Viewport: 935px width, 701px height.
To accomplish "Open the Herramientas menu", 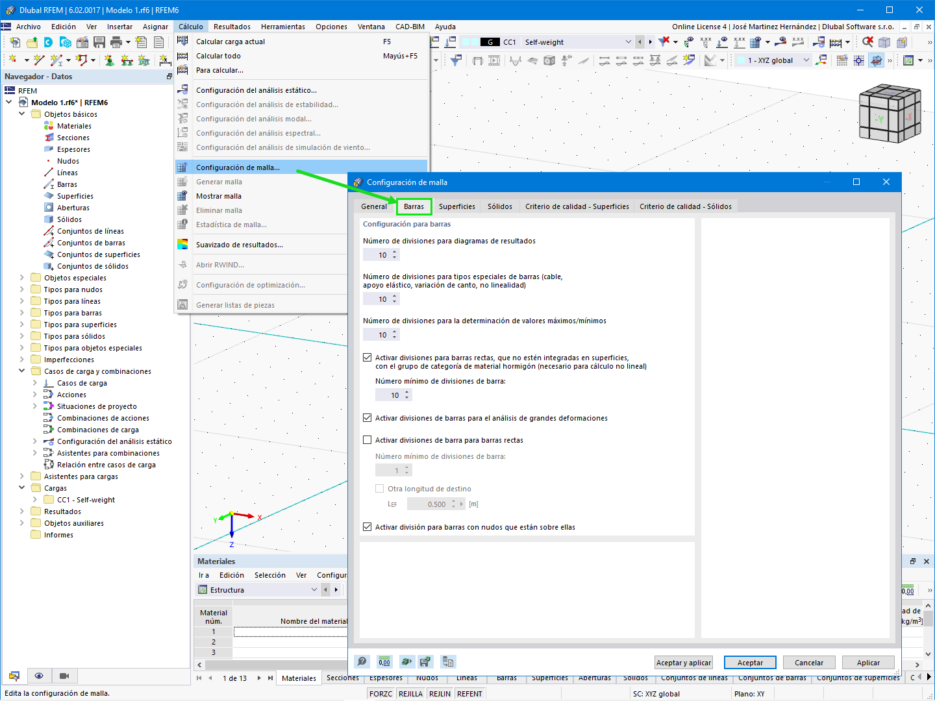I will tap(283, 27).
